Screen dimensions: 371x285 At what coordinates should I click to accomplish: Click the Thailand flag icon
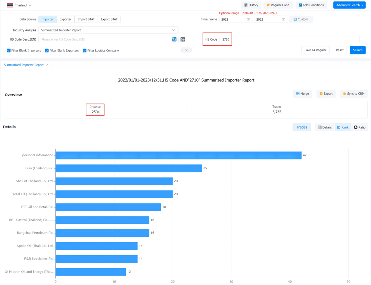click(10, 5)
